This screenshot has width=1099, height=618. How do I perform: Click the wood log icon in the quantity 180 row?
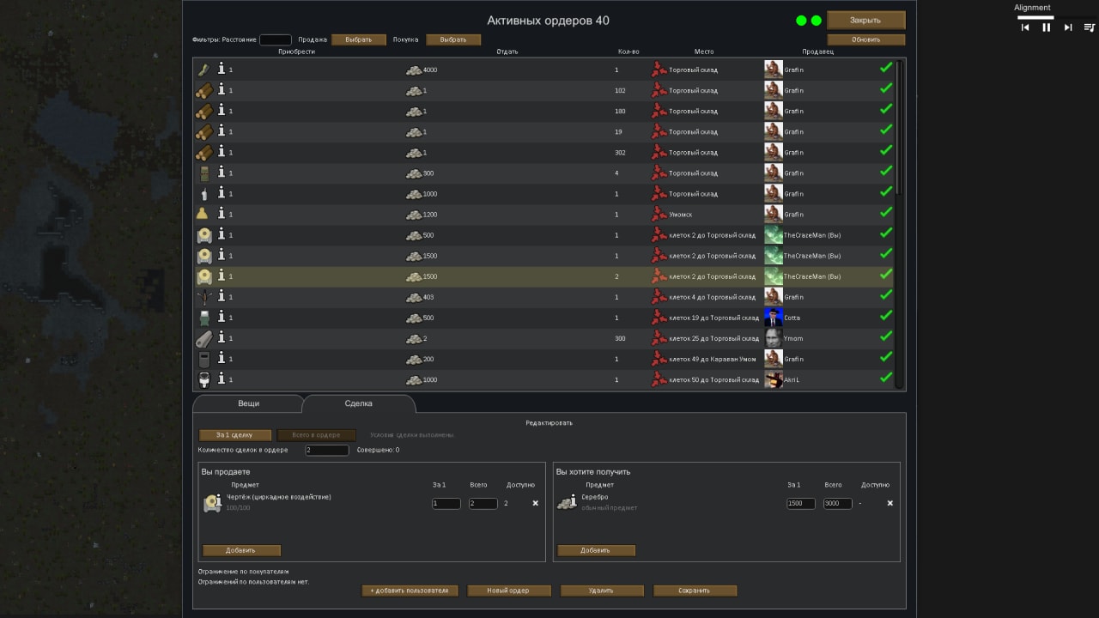[x=203, y=111]
